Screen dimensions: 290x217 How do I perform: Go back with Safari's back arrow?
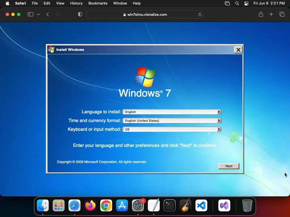(48, 14)
